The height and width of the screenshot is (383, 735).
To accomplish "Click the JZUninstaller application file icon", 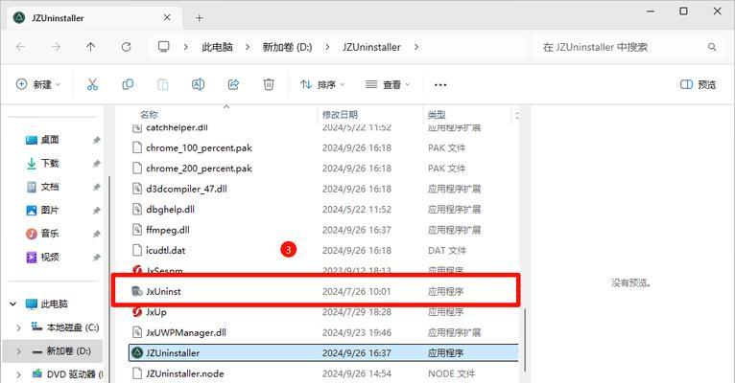I will tap(137, 353).
